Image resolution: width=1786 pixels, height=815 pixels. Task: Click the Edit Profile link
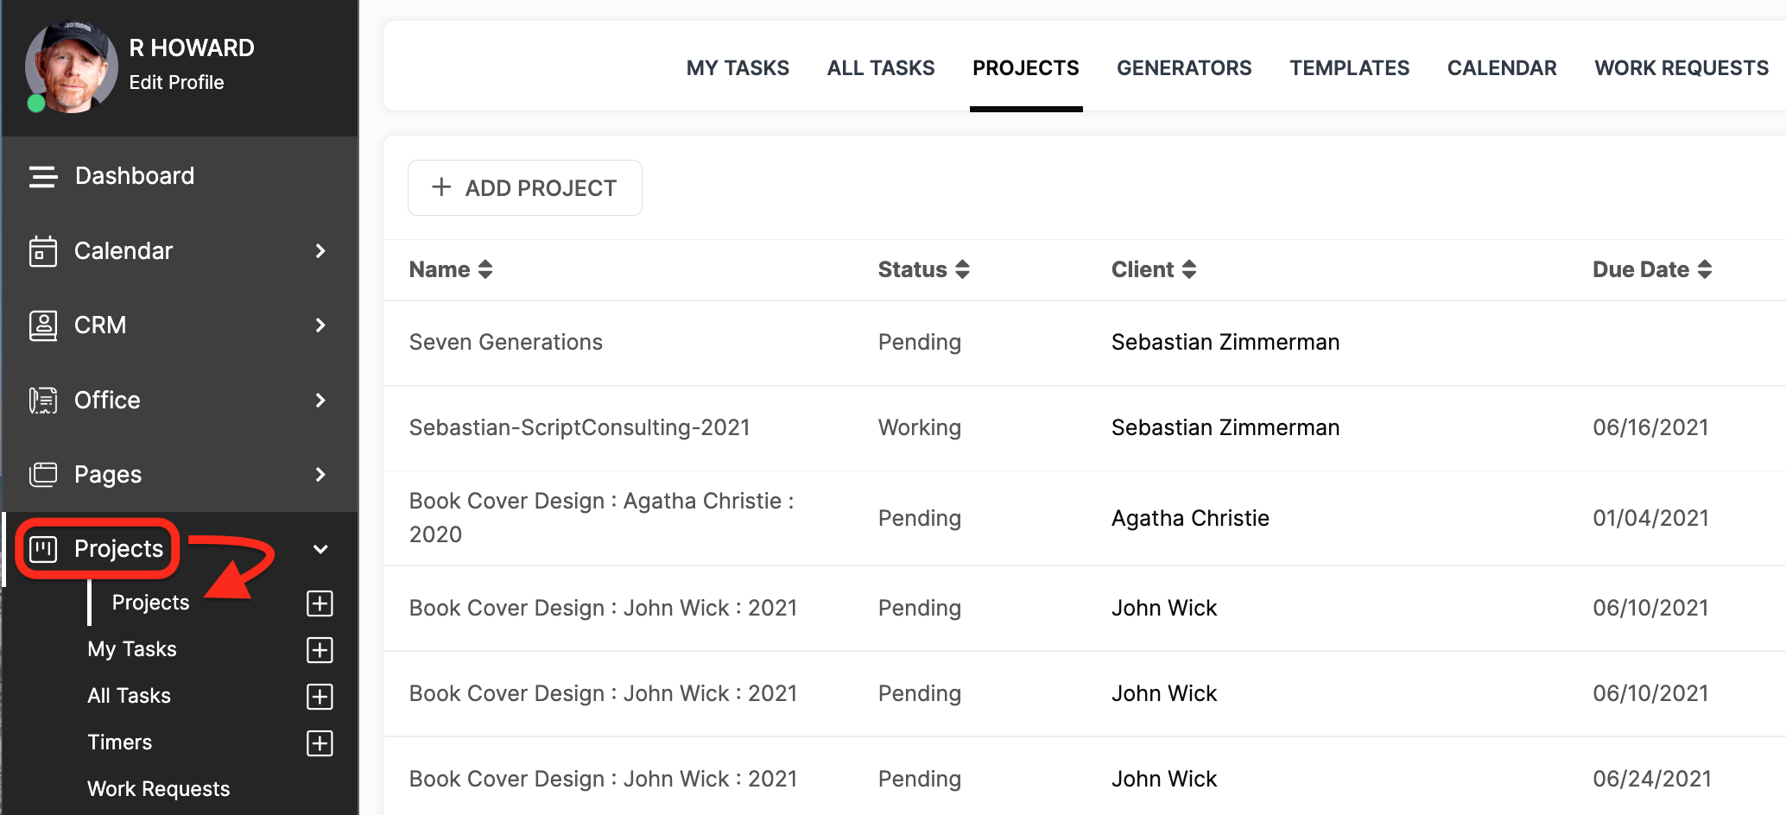pyautogui.click(x=176, y=83)
